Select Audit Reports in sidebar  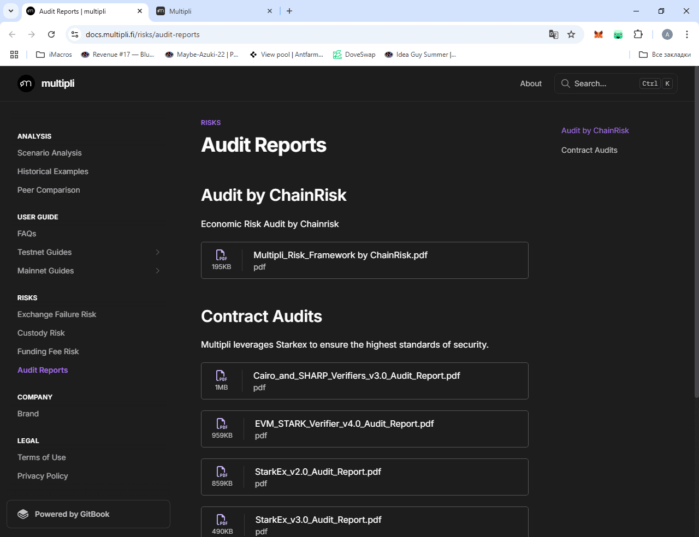pos(43,370)
